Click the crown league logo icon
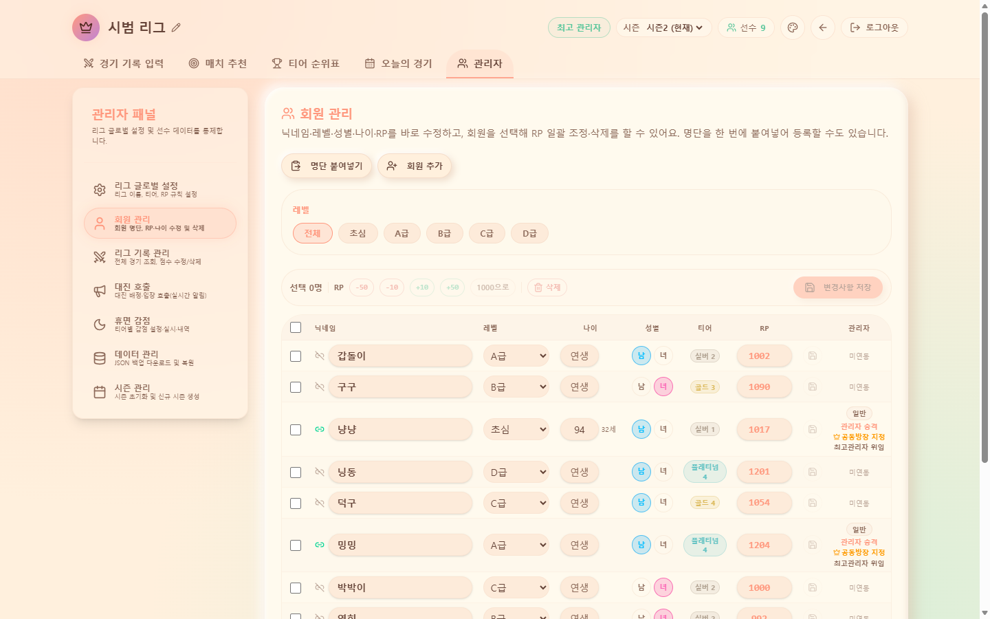The width and height of the screenshot is (990, 619). [86, 28]
